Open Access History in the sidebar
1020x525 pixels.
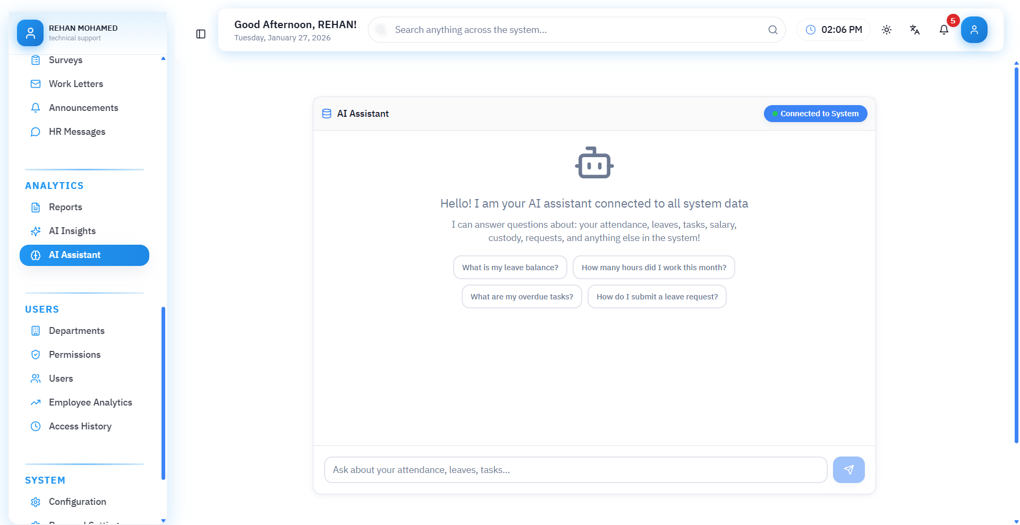(80, 426)
